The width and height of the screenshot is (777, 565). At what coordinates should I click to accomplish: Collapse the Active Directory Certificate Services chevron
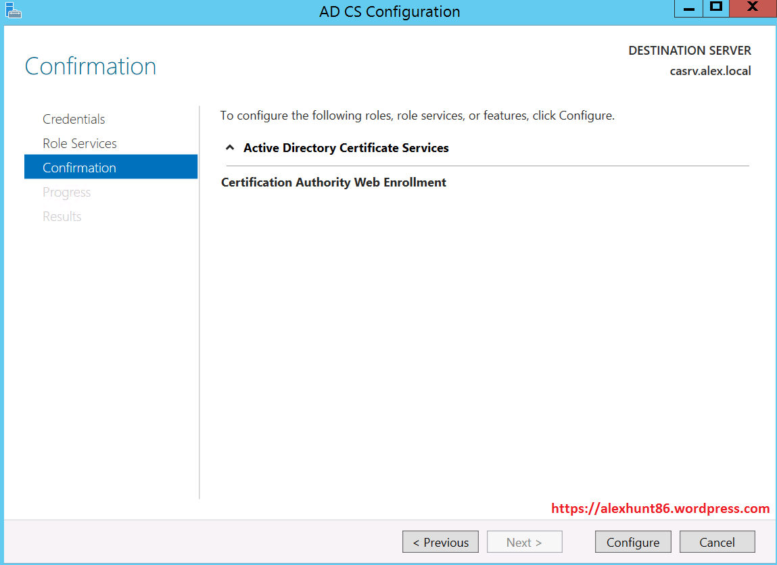pos(230,148)
